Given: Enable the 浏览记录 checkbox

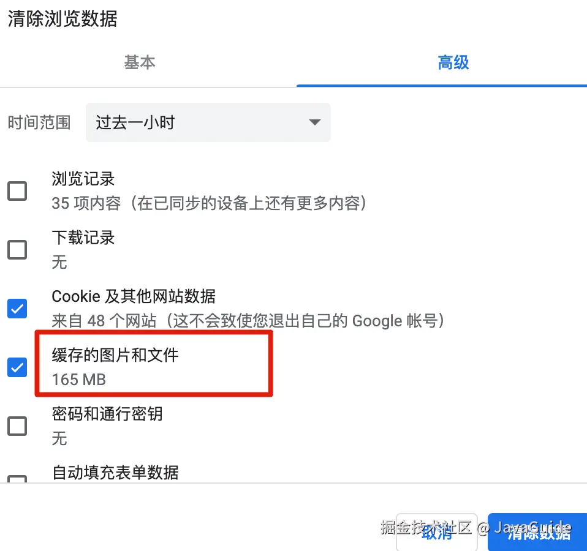Looking at the screenshot, I should (x=17, y=191).
